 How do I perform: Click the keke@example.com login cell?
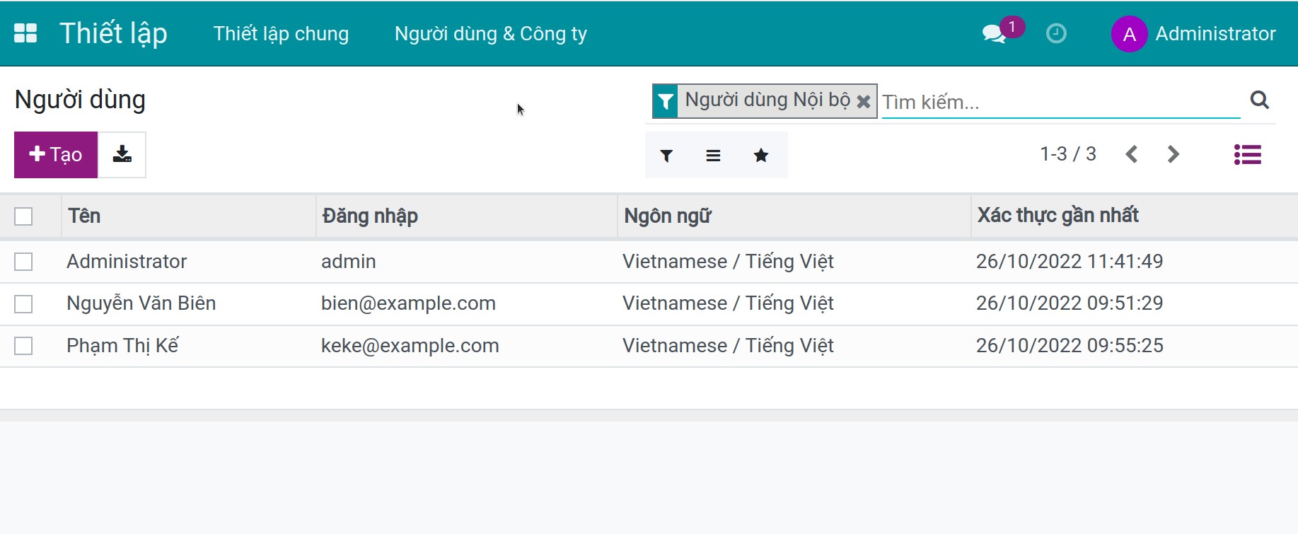tap(410, 346)
